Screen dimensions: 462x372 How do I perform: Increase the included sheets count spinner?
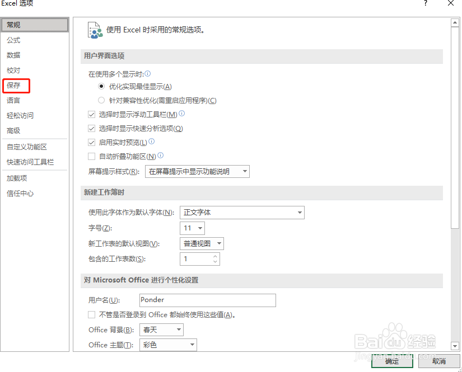[215, 256]
